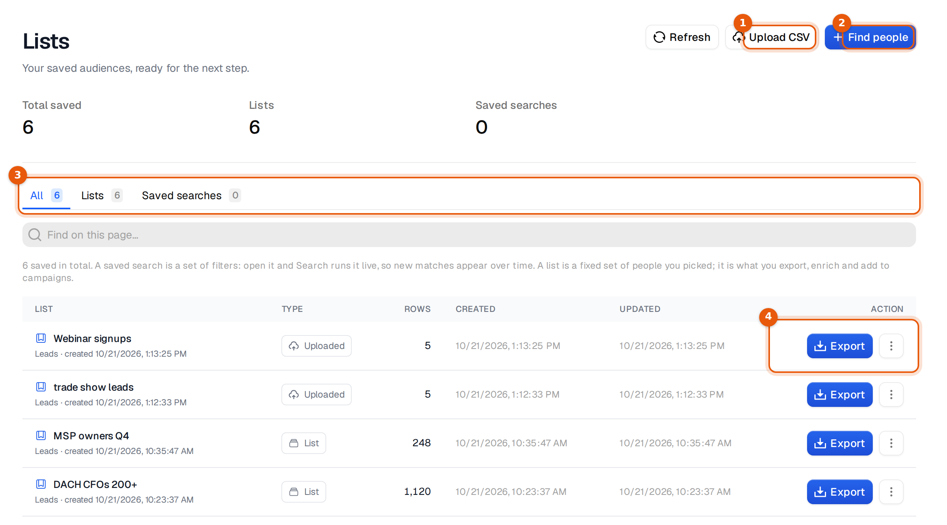Open the Upload CSV dialog

coord(772,37)
